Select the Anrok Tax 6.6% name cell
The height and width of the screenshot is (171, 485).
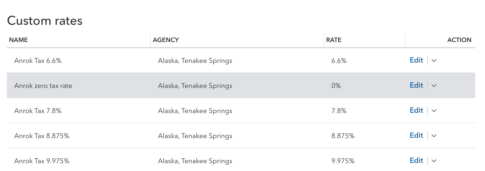(x=38, y=61)
